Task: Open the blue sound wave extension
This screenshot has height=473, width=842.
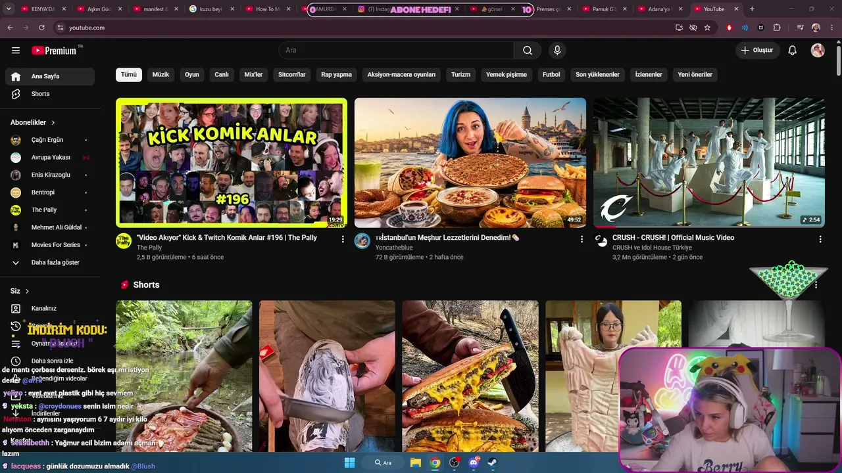Action: [x=745, y=28]
